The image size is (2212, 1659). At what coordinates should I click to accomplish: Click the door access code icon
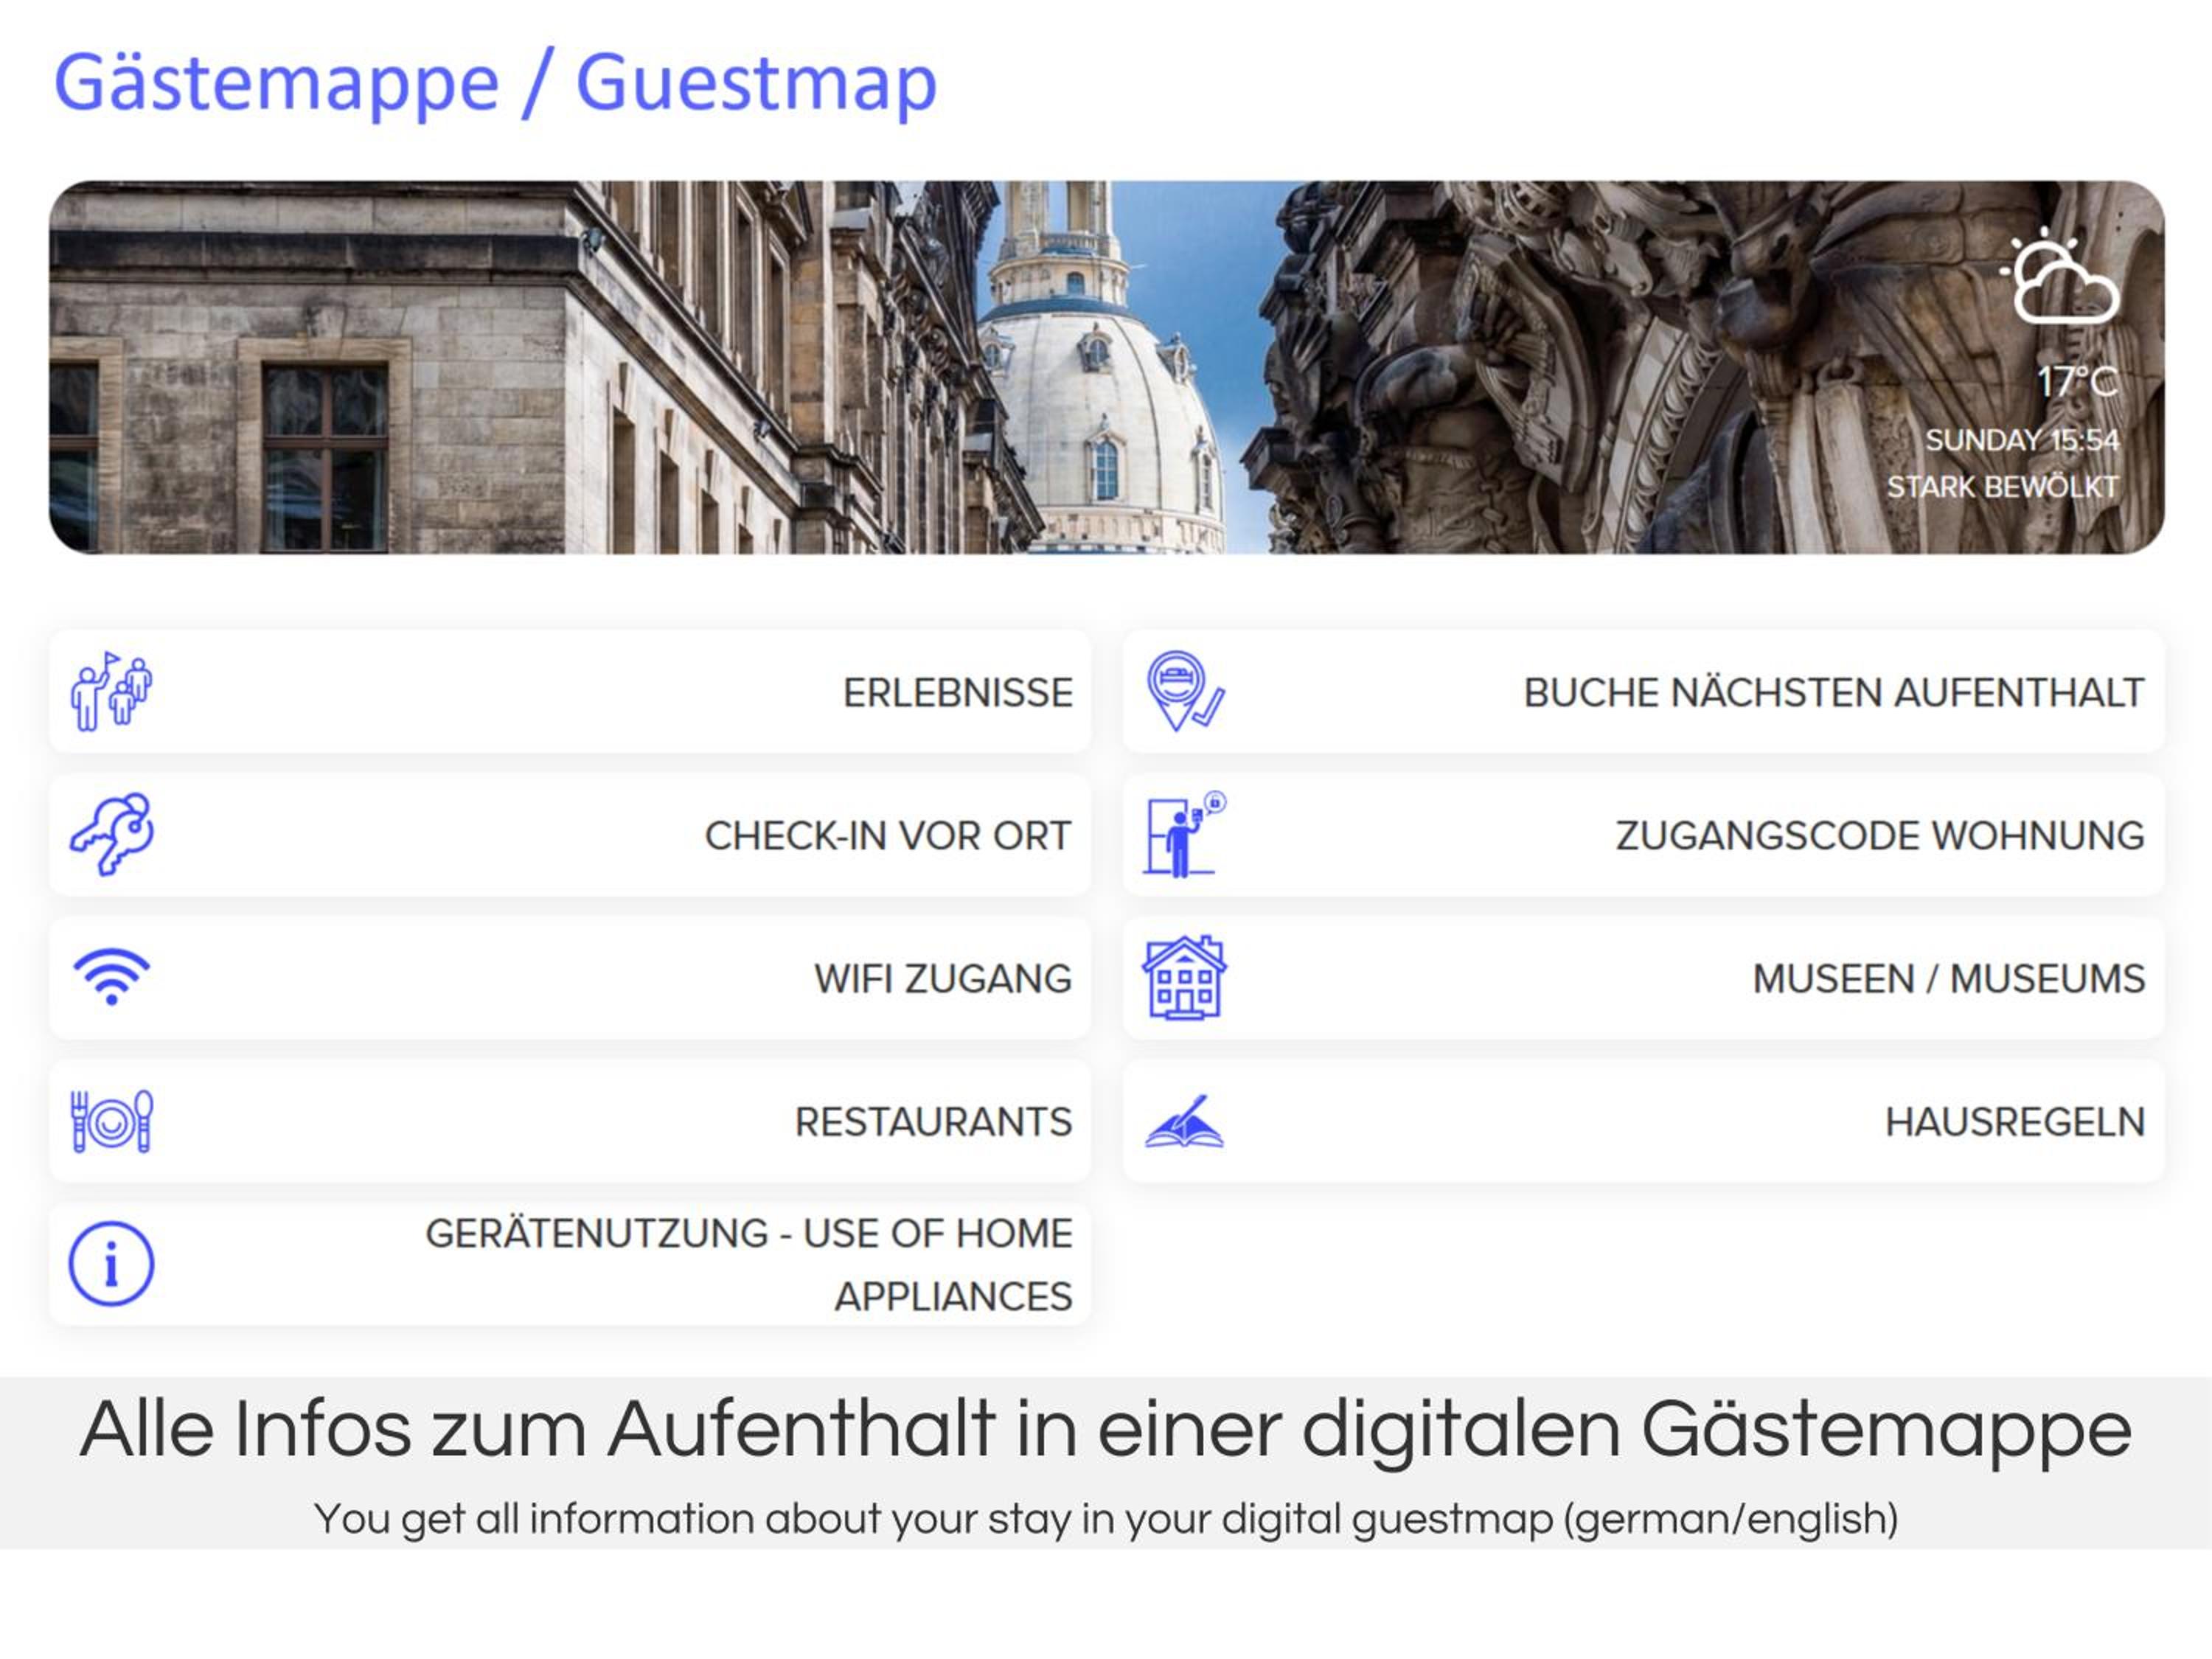tap(1185, 834)
